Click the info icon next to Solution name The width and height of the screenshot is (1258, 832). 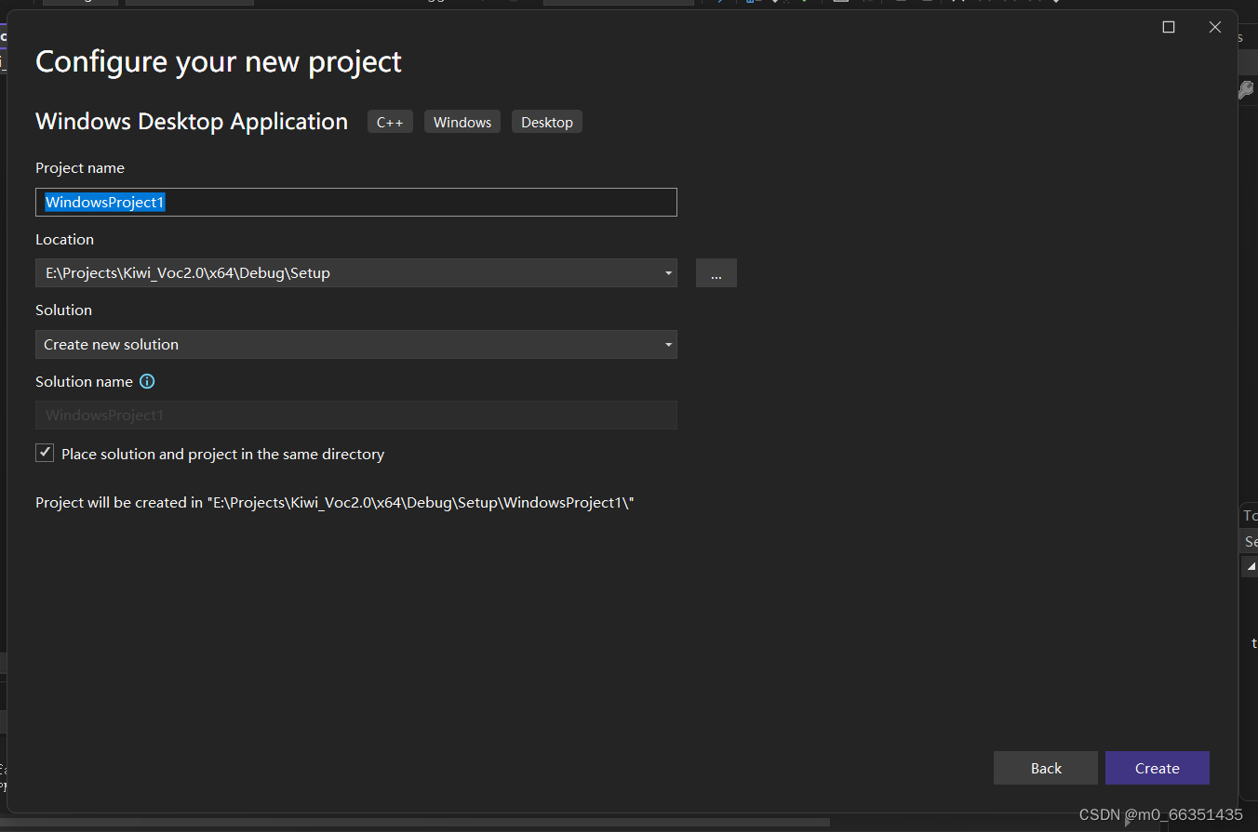147,381
